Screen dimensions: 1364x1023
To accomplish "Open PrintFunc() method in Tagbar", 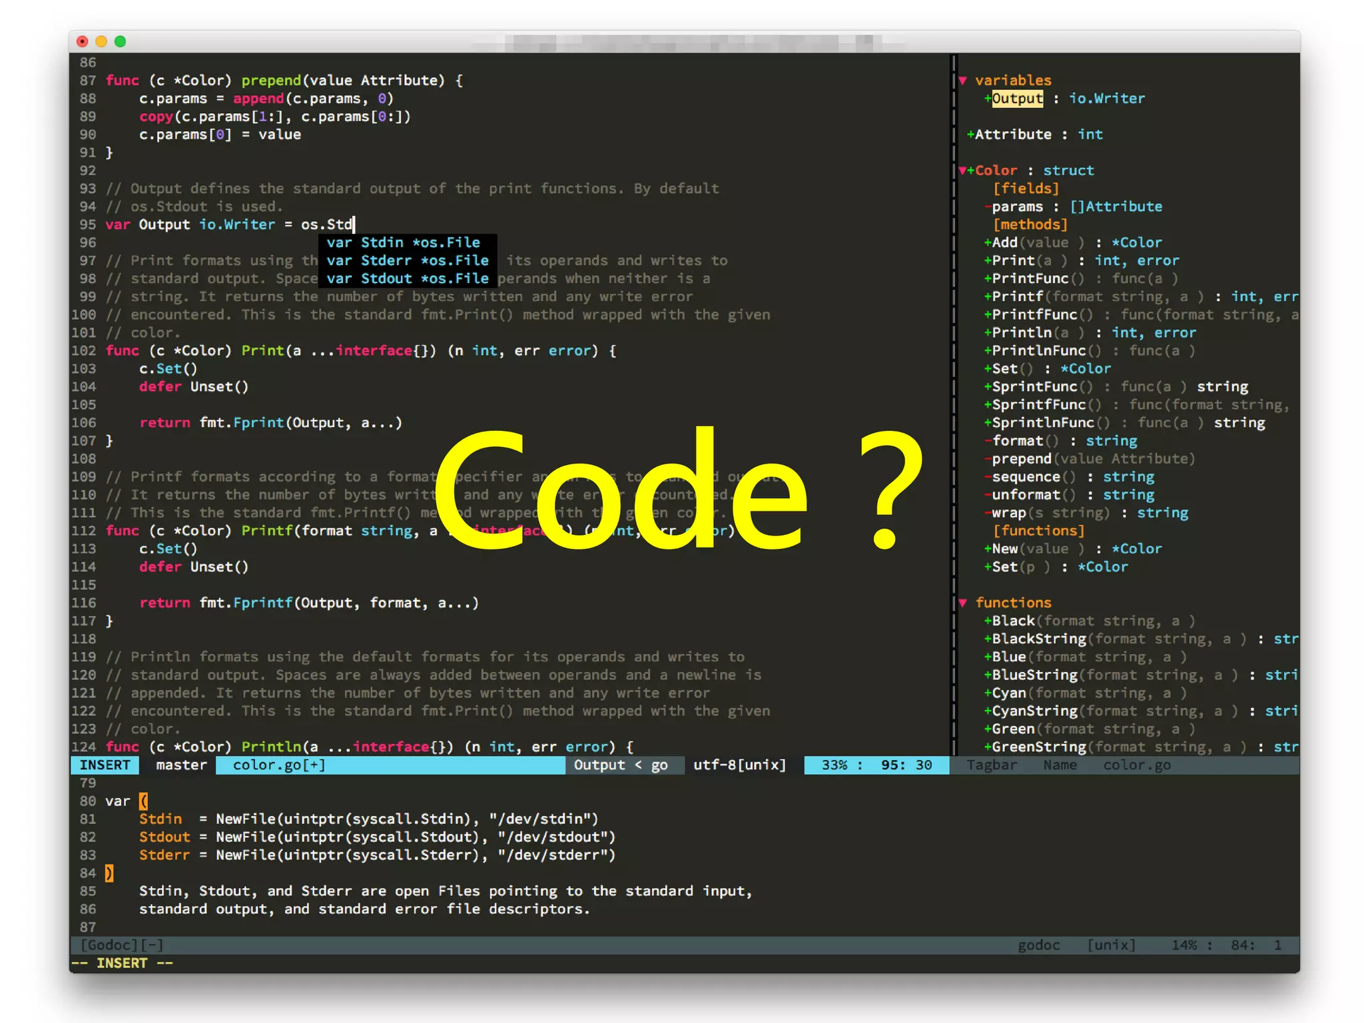I will [x=1082, y=278].
